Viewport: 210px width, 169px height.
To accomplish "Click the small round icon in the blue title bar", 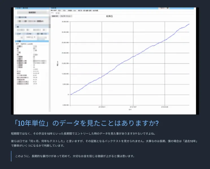I will coord(168,8).
